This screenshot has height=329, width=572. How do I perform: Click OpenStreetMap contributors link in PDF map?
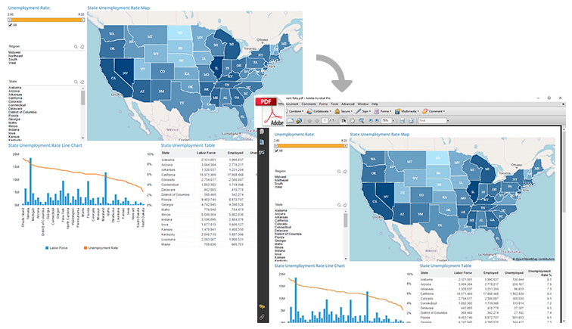pyautogui.click(x=533, y=259)
